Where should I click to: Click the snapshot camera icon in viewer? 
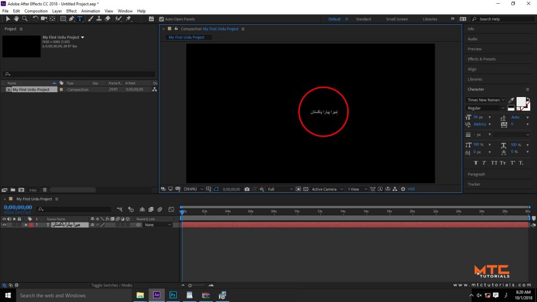[x=247, y=189]
